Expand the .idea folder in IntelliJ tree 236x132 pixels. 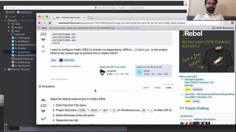point(9,24)
